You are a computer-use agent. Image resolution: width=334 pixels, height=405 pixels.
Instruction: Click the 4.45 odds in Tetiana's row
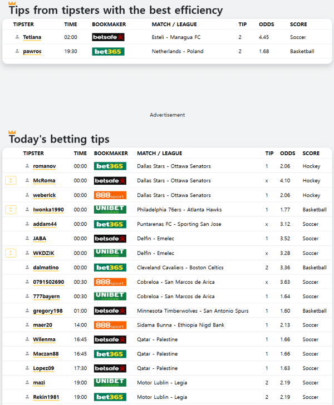(x=264, y=37)
